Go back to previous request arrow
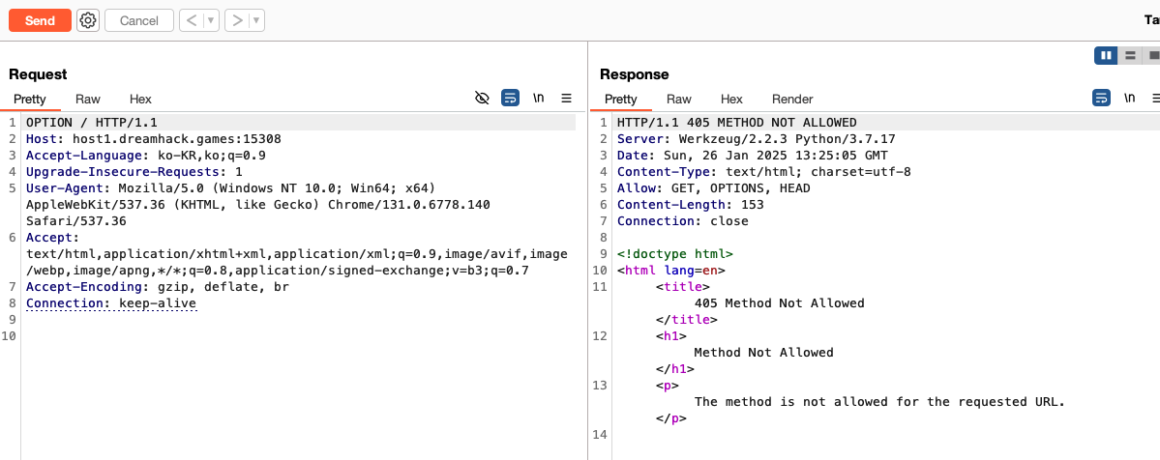 point(192,20)
